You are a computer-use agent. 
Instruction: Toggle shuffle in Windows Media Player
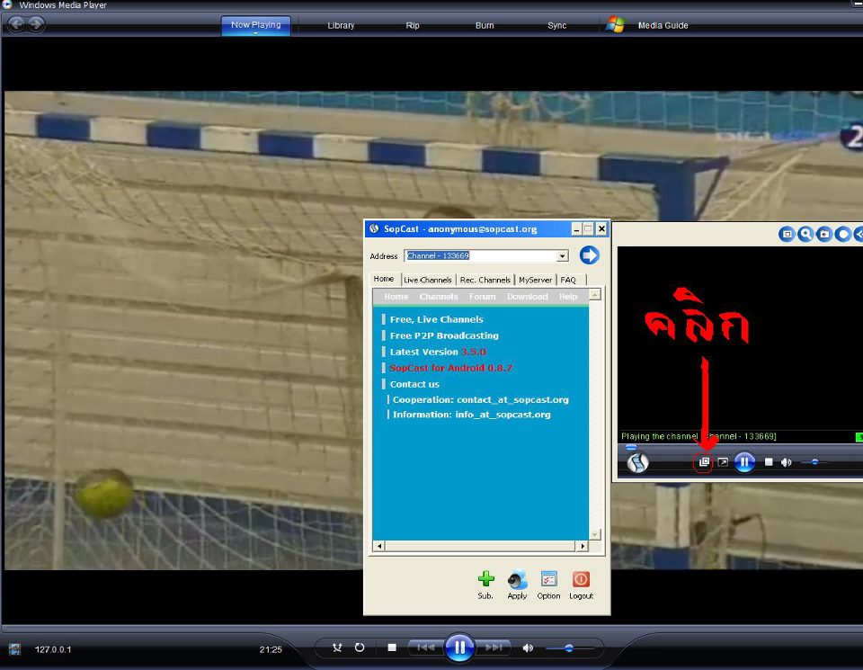coord(337,648)
